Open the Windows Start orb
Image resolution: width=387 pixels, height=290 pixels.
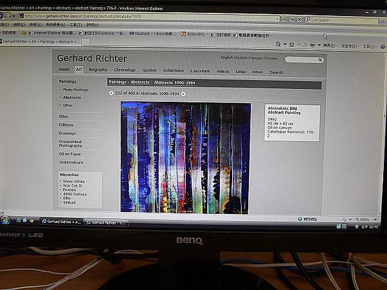5,220
